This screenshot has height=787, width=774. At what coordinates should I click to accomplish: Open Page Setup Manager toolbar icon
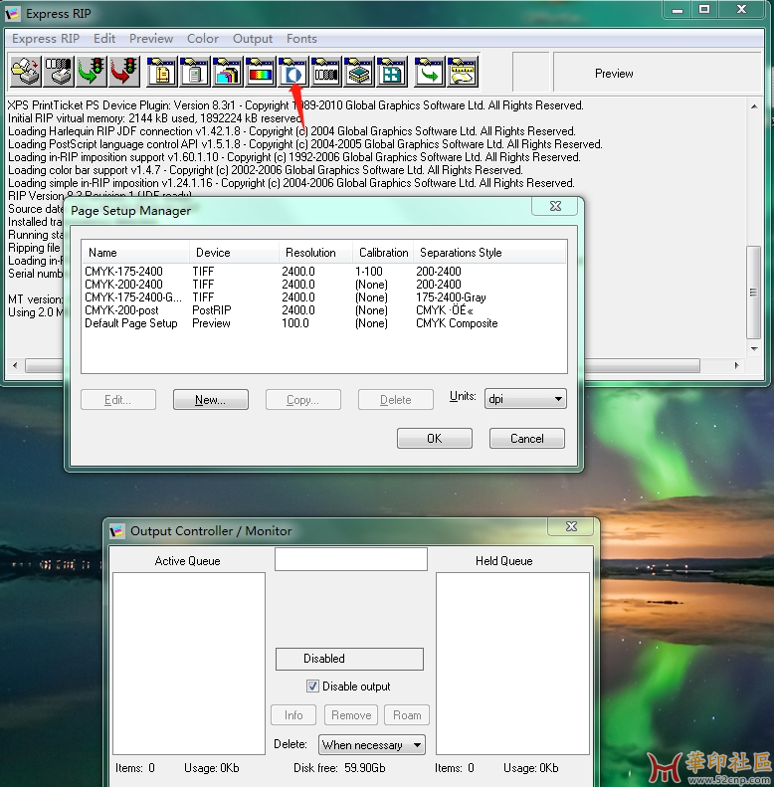161,72
